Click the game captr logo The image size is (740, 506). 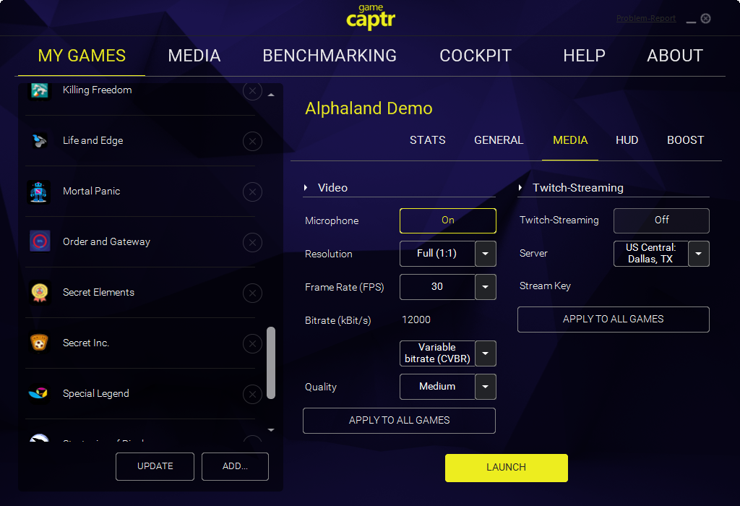point(371,17)
